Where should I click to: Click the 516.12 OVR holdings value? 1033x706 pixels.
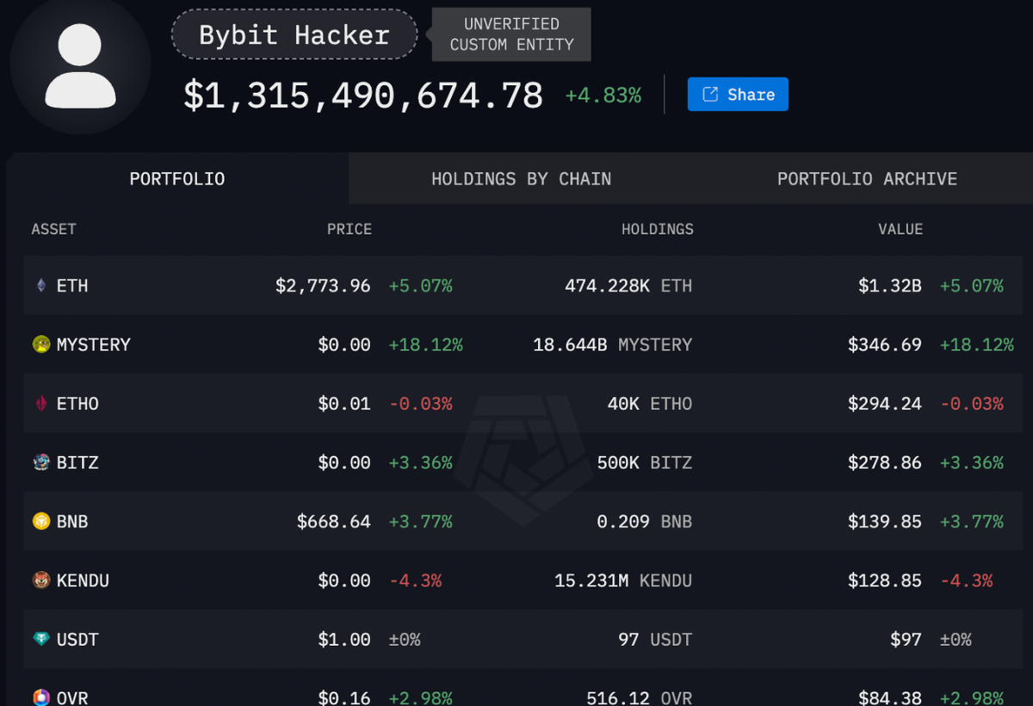point(639,697)
